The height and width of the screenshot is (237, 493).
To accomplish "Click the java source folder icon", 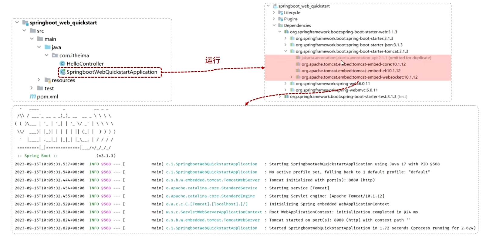I will [48, 47].
